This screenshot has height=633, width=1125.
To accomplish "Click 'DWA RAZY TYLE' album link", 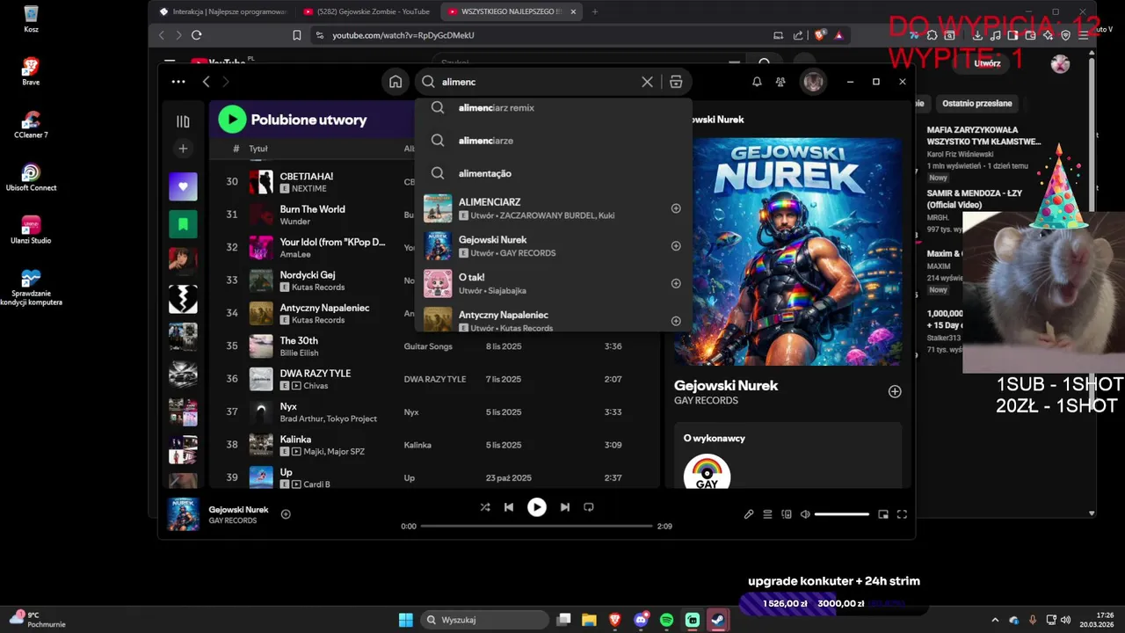I will [435, 379].
